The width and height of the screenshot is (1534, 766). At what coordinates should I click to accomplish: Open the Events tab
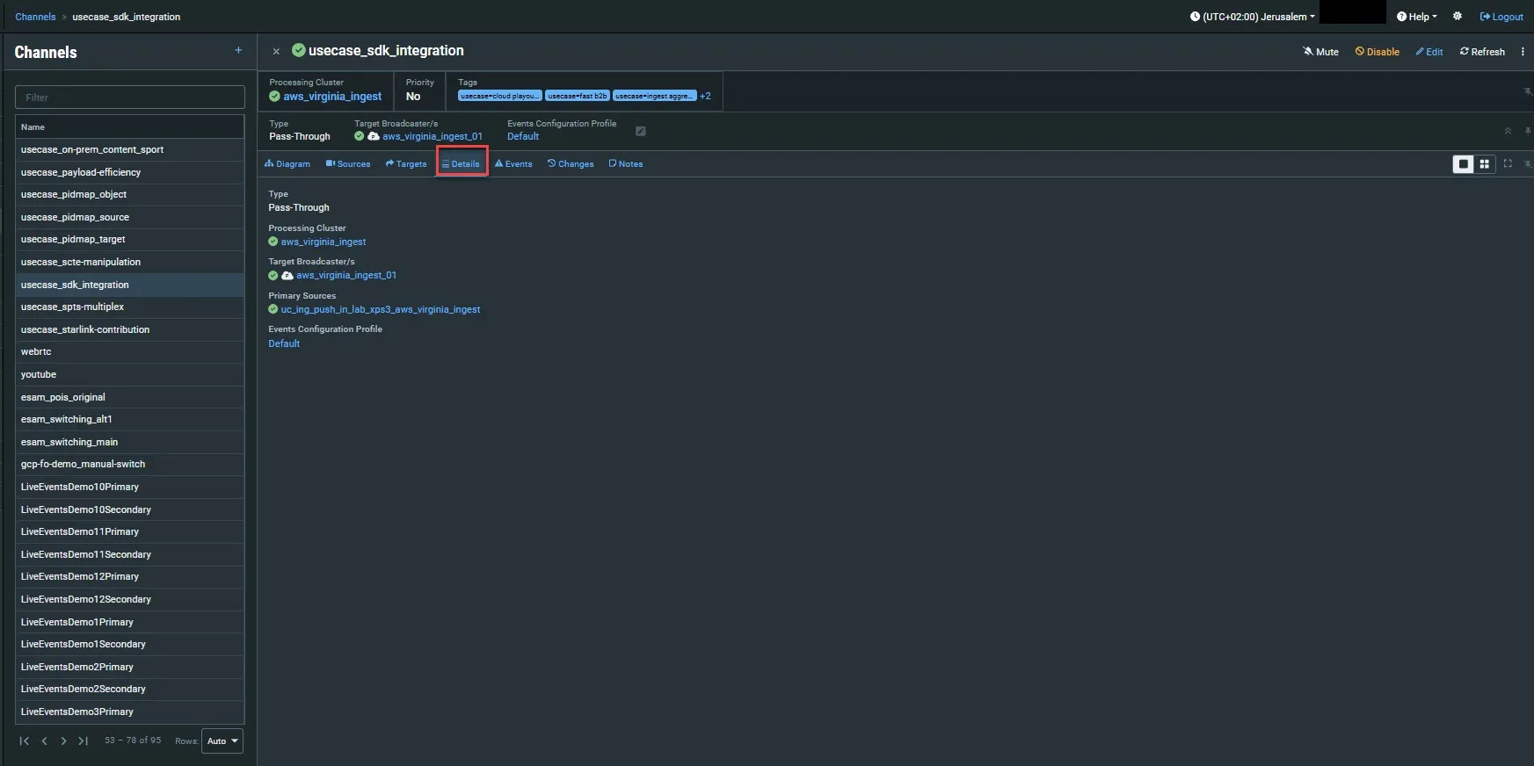[x=513, y=164]
